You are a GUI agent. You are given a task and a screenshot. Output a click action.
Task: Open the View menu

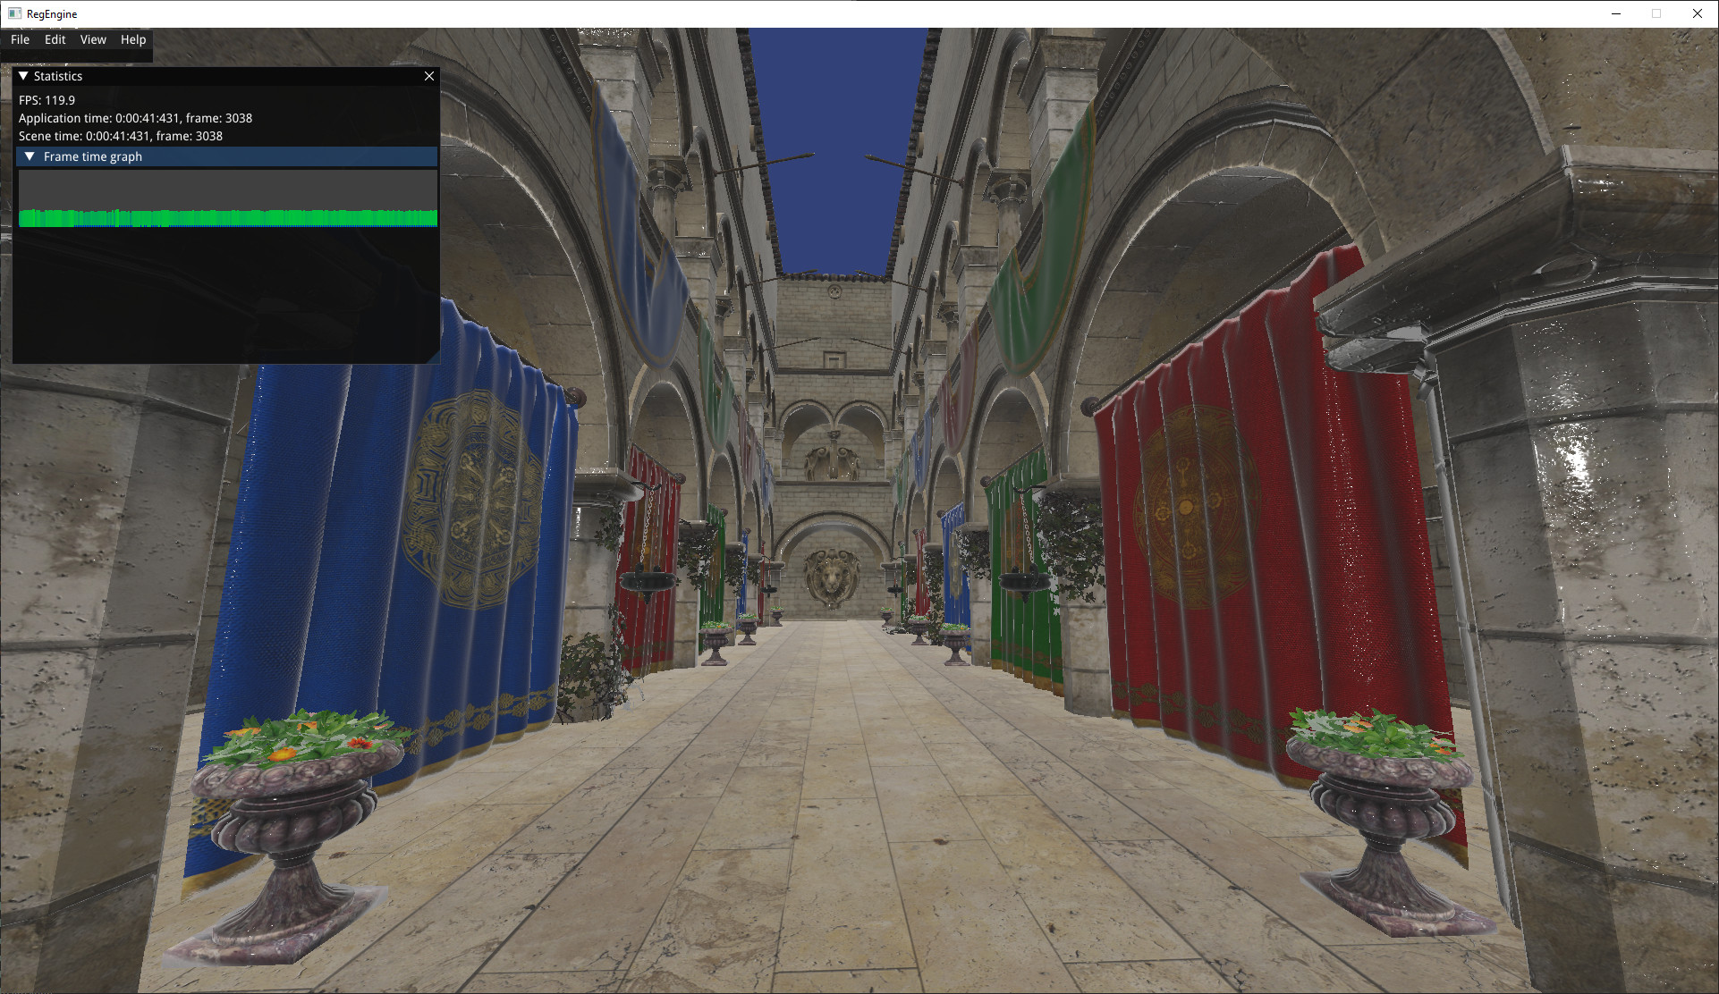coord(93,39)
